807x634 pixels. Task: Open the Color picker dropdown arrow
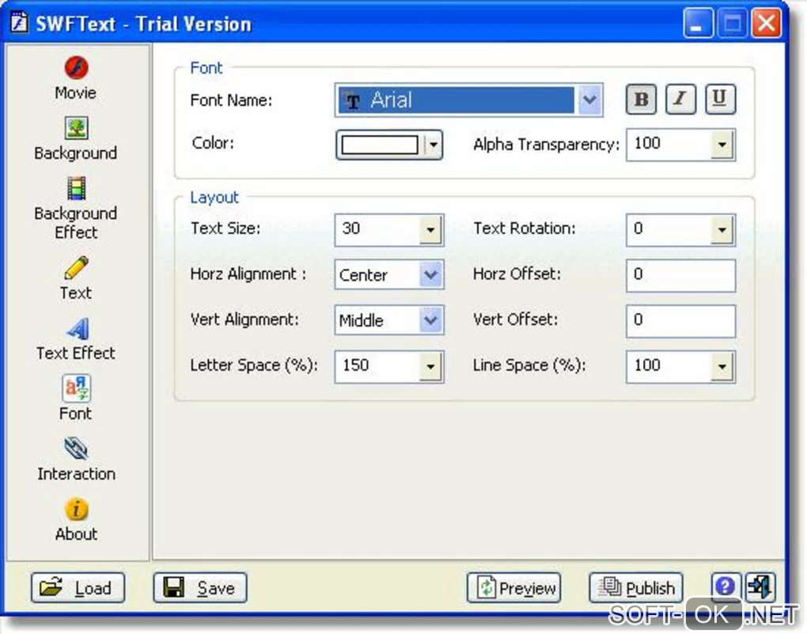[433, 145]
